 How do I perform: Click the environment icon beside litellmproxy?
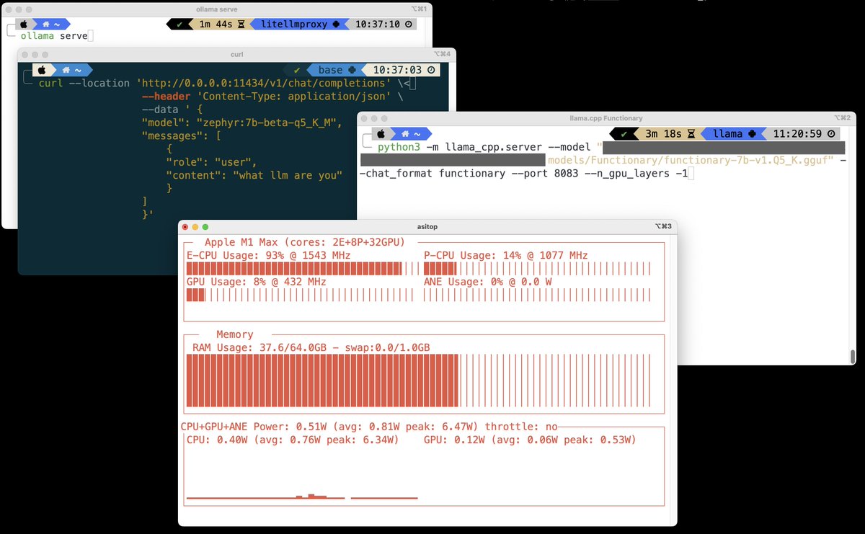tap(335, 24)
